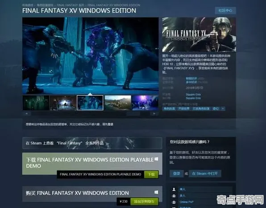Select the purple magic battle thumbnail
The width and height of the screenshot is (266, 208).
(145, 103)
